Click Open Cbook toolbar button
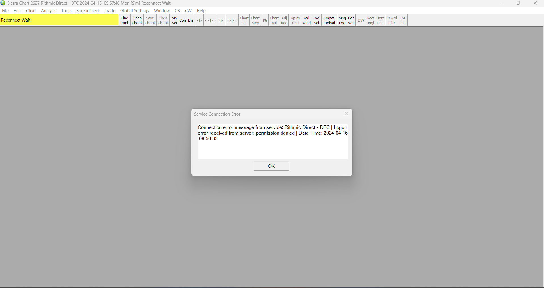The width and height of the screenshot is (544, 288). click(137, 20)
